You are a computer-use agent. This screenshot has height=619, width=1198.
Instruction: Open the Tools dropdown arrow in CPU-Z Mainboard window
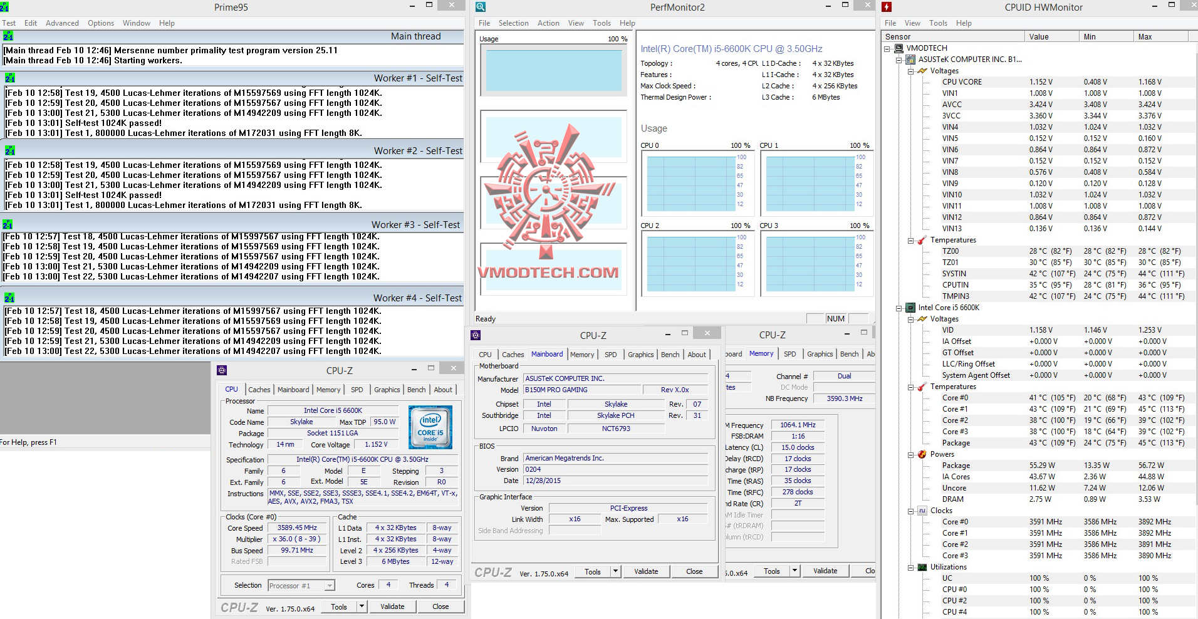click(616, 571)
